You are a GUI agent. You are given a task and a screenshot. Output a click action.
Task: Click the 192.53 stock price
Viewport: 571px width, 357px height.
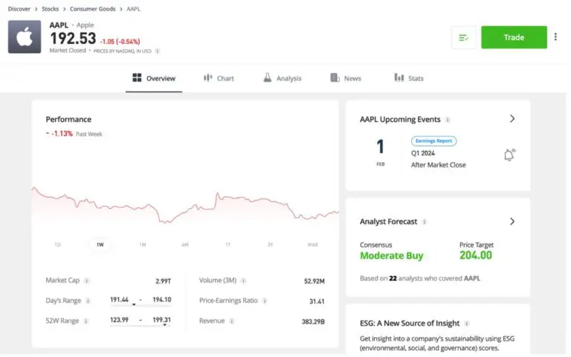(x=73, y=39)
